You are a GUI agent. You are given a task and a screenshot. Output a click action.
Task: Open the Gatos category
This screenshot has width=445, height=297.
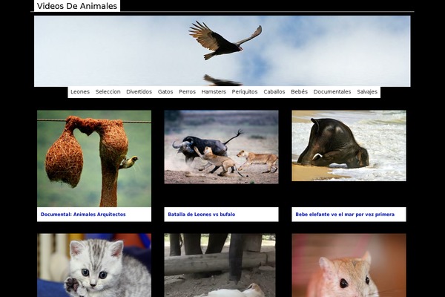click(165, 92)
